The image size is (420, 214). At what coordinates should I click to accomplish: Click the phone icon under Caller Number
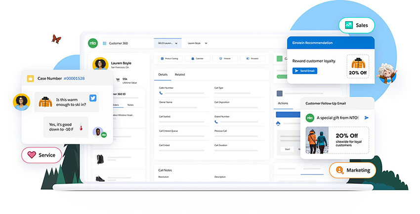161,92
